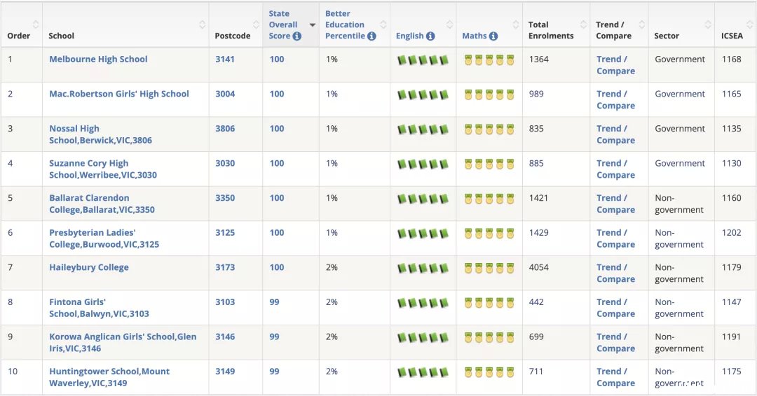Sort table by Order column arrows
This screenshot has height=396, width=757.
36,24
